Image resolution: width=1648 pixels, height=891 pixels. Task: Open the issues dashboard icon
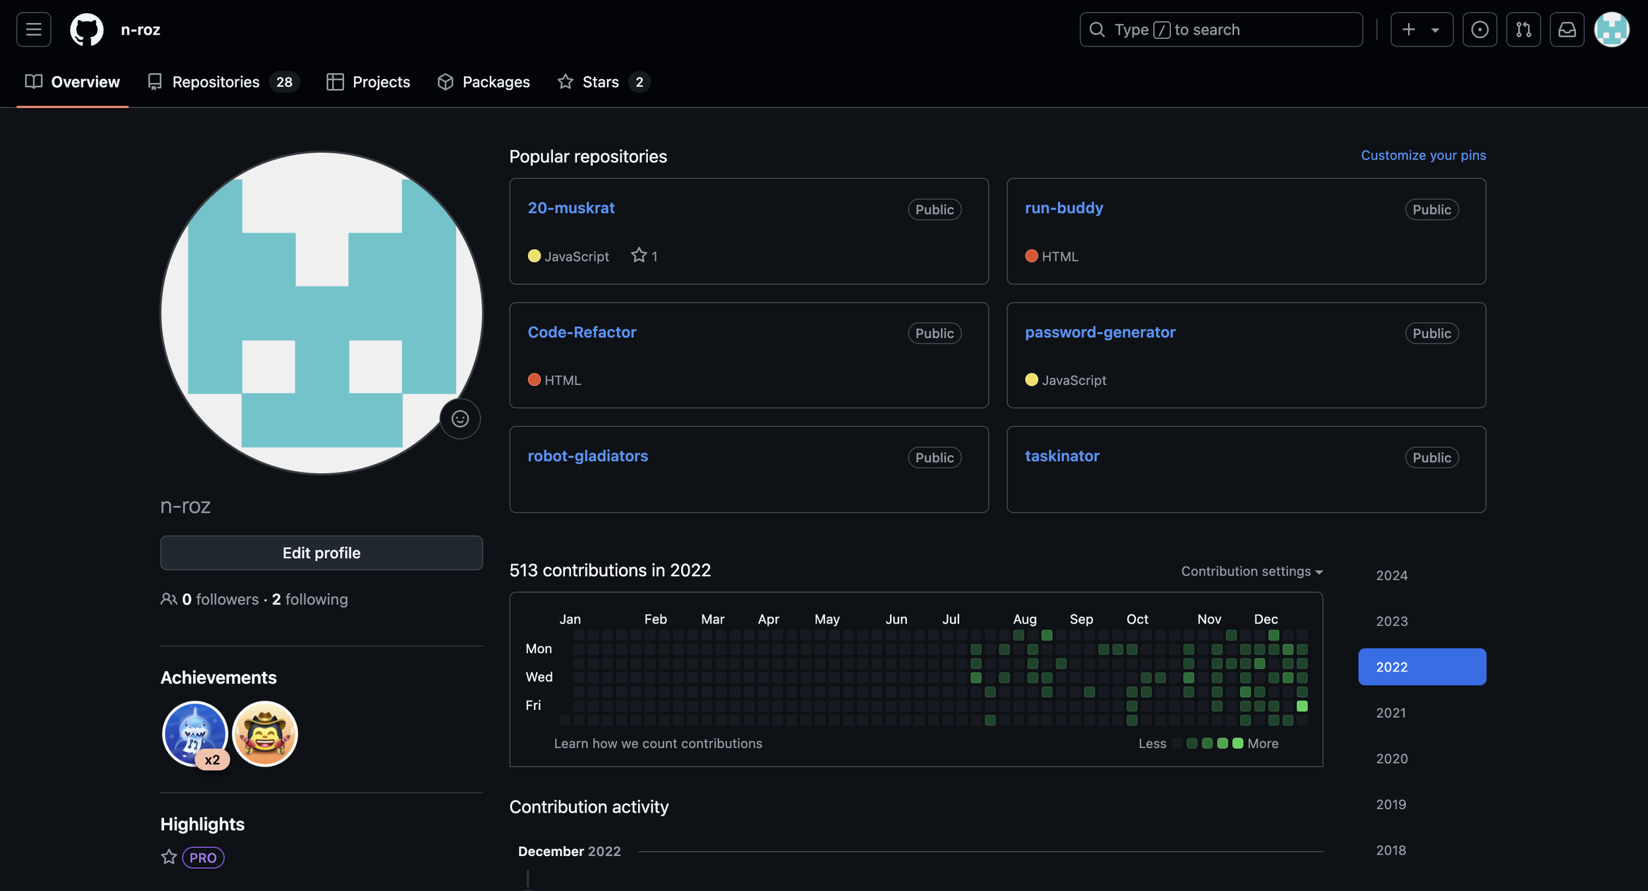1480,29
